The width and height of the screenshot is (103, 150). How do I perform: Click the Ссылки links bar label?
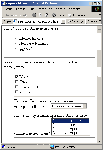92,21
